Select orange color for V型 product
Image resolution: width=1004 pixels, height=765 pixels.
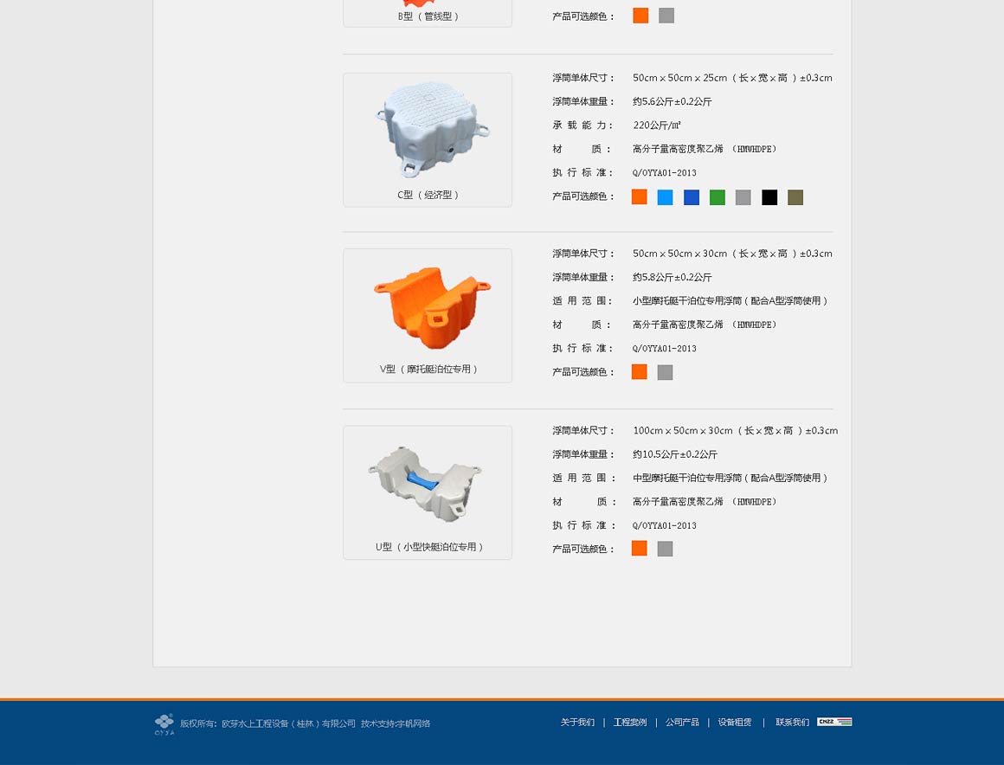tap(639, 372)
